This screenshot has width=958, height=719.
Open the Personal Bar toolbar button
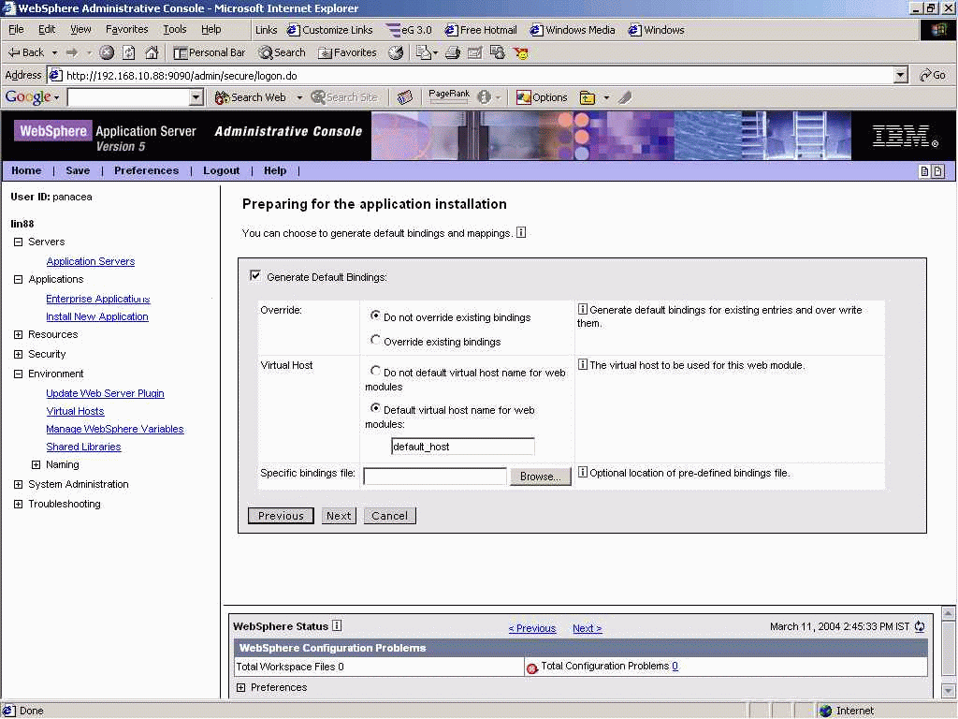tap(209, 52)
